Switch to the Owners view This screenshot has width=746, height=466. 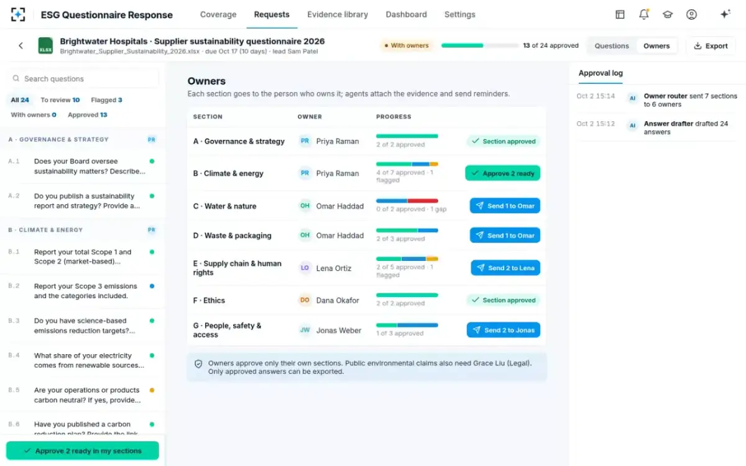point(656,46)
